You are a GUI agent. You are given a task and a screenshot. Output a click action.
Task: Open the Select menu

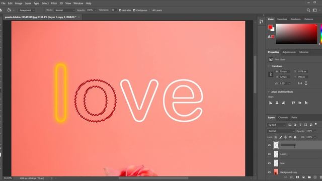[45, 4]
